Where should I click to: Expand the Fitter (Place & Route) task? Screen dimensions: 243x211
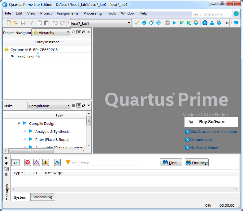click(x=25, y=139)
